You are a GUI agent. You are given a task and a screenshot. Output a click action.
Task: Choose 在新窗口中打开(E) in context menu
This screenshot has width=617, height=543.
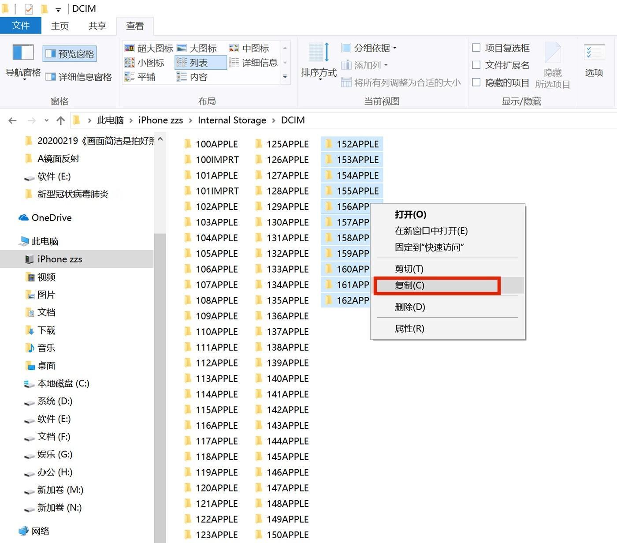448,231
